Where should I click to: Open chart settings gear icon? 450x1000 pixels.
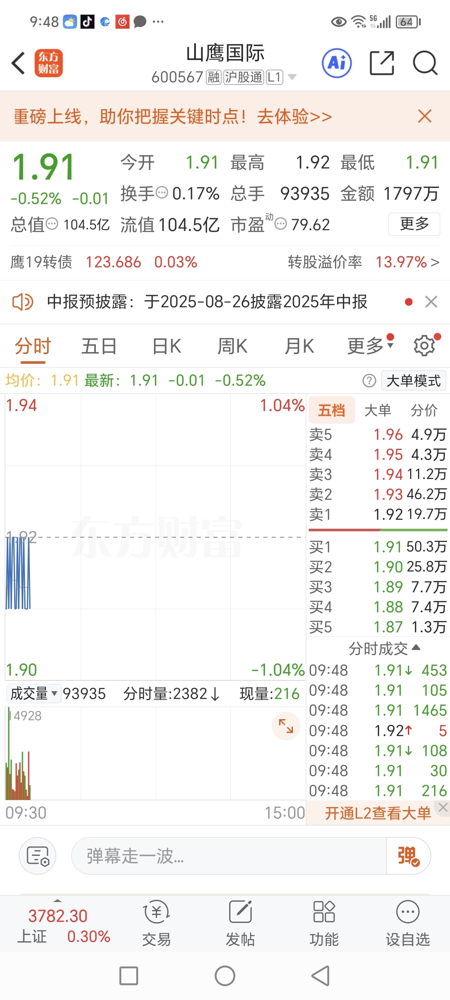(424, 345)
